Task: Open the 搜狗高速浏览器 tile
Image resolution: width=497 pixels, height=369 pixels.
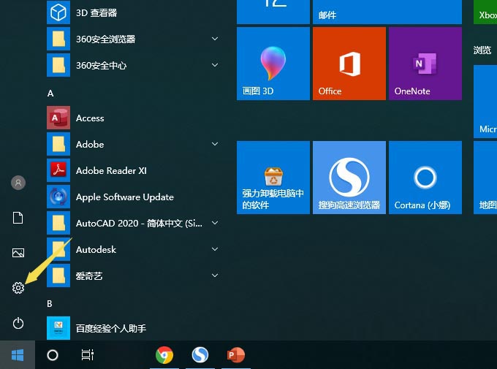Action: pyautogui.click(x=349, y=178)
